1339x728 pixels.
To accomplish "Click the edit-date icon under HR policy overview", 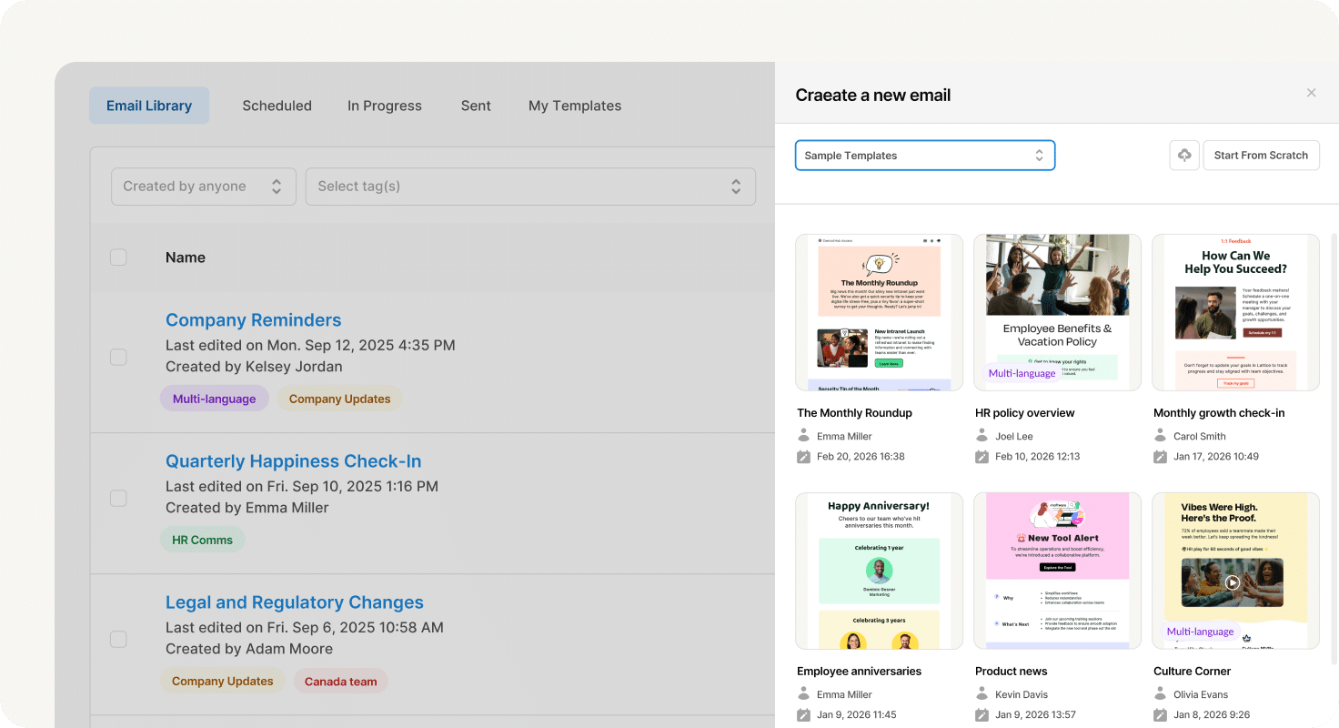I will [982, 456].
